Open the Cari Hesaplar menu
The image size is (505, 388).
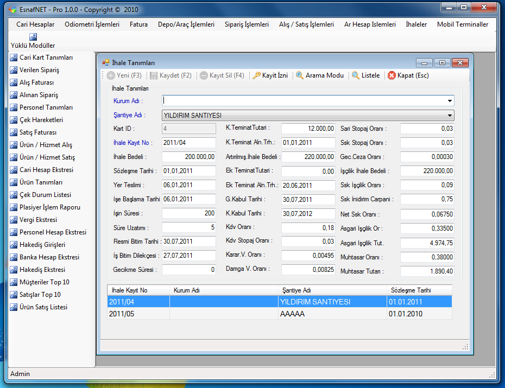click(35, 24)
